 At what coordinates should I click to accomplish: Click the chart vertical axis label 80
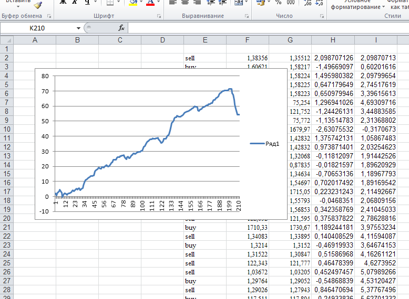45,76
